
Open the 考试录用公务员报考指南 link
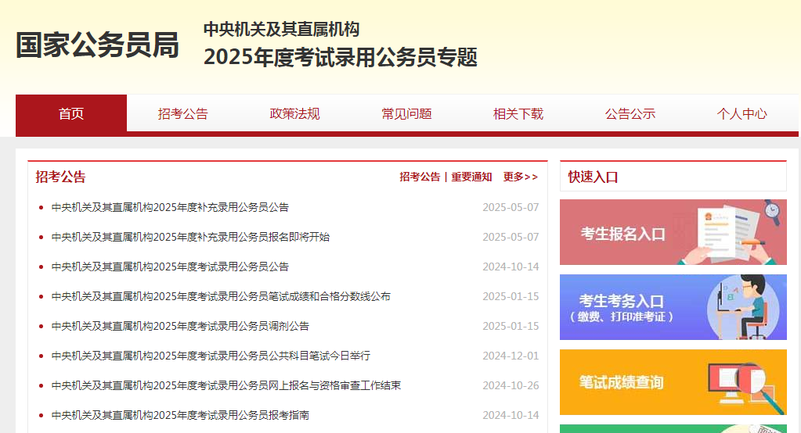tap(180, 416)
